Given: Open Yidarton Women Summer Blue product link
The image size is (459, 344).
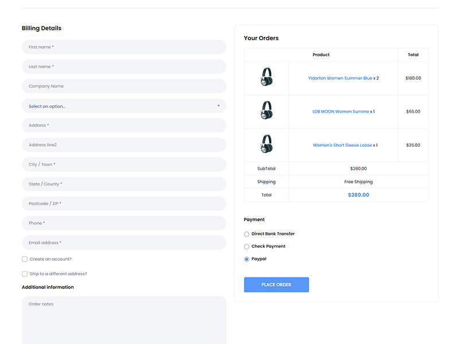Looking at the screenshot, I should click(340, 78).
